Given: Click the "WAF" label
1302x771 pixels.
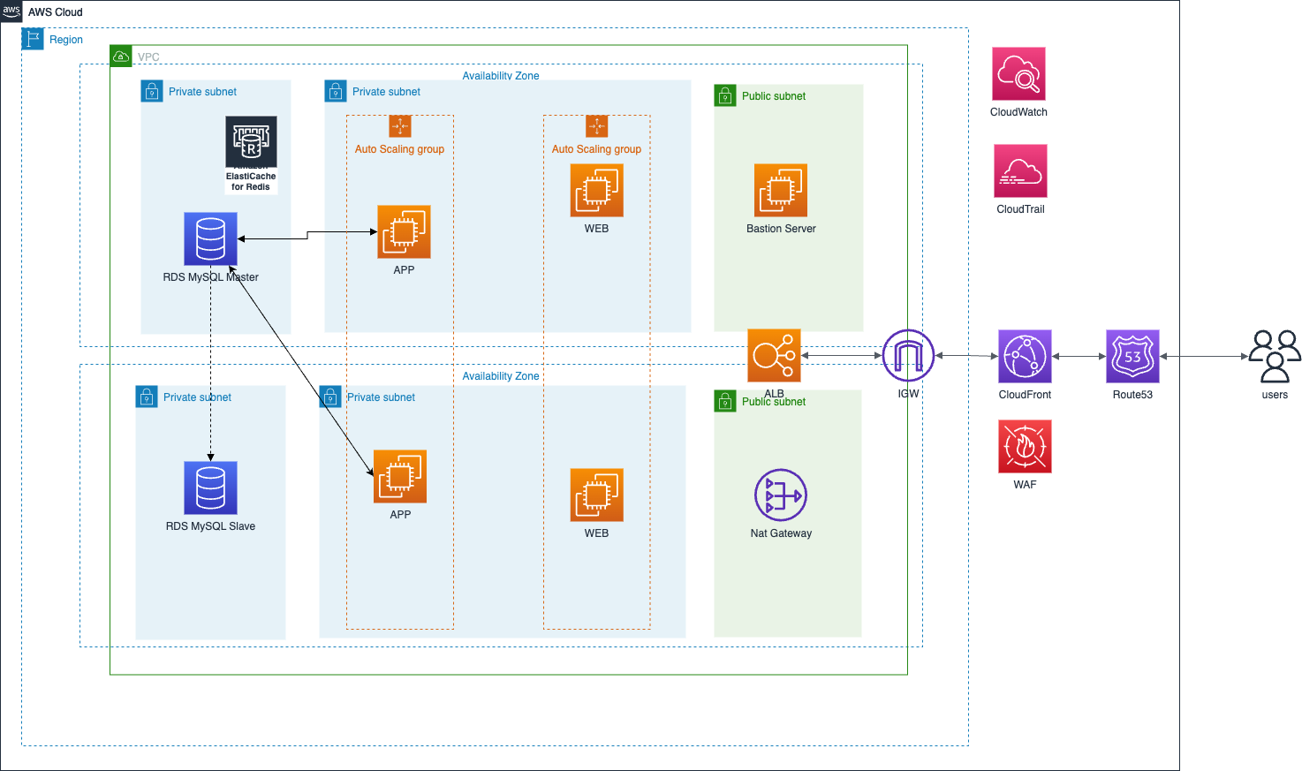Looking at the screenshot, I should [x=1025, y=485].
